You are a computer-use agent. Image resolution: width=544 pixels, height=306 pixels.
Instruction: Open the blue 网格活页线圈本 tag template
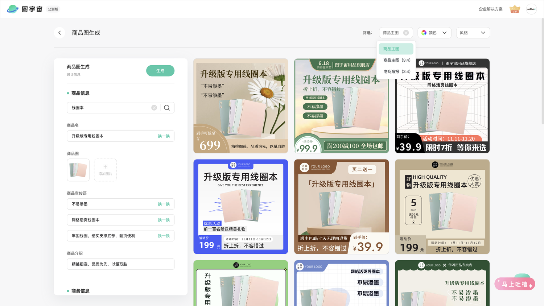[x=342, y=283]
